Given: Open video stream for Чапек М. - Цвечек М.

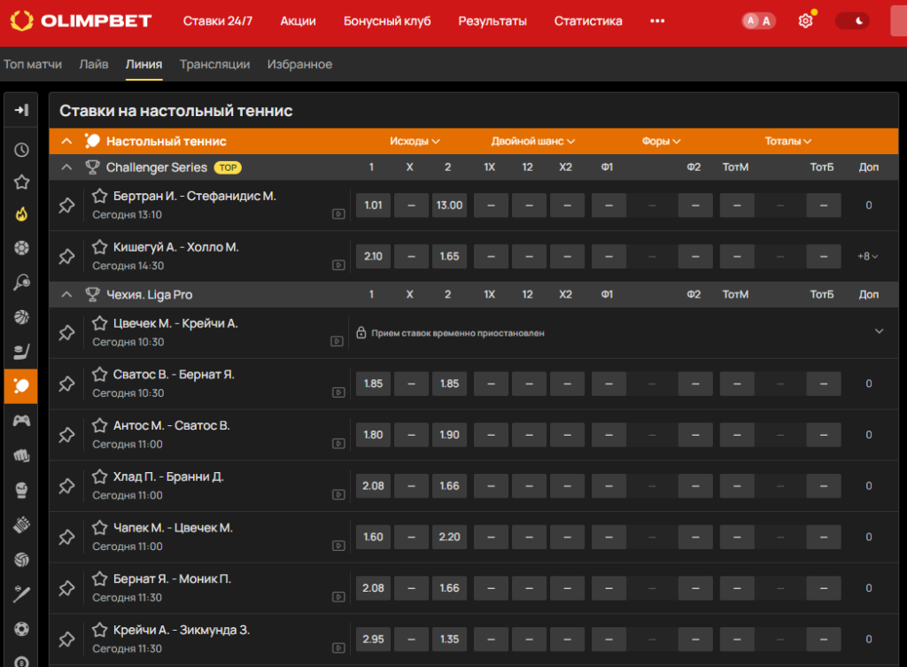Looking at the screenshot, I should 339,546.
